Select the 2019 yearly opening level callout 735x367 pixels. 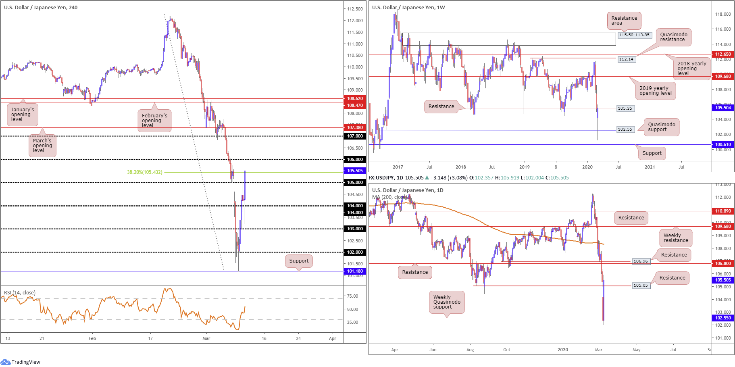tap(655, 91)
